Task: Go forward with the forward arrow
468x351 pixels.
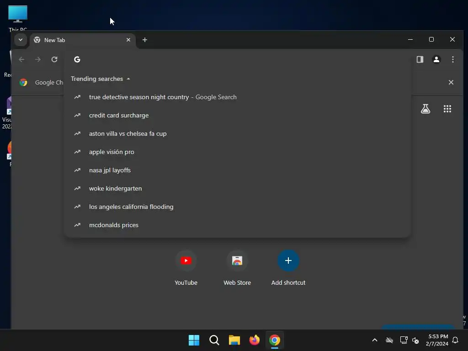Action: 37,59
